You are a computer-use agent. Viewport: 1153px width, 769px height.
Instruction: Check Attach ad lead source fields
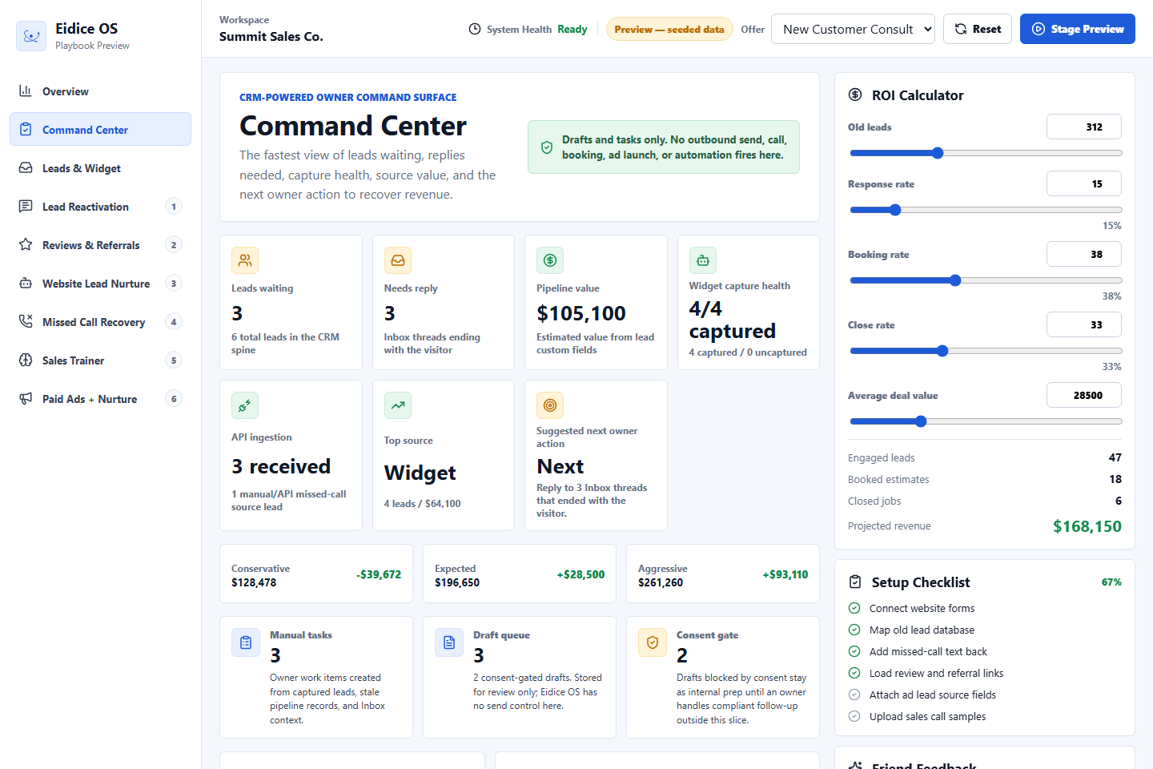[854, 695]
